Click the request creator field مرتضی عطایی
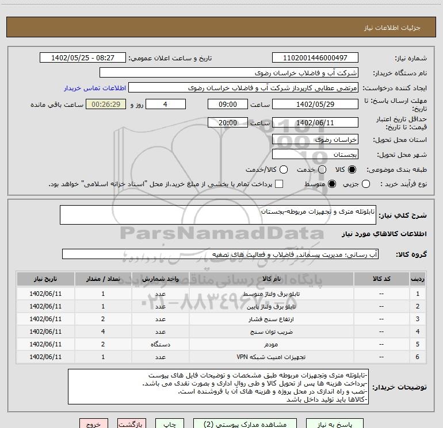The width and height of the screenshot is (443, 428). pos(243,88)
